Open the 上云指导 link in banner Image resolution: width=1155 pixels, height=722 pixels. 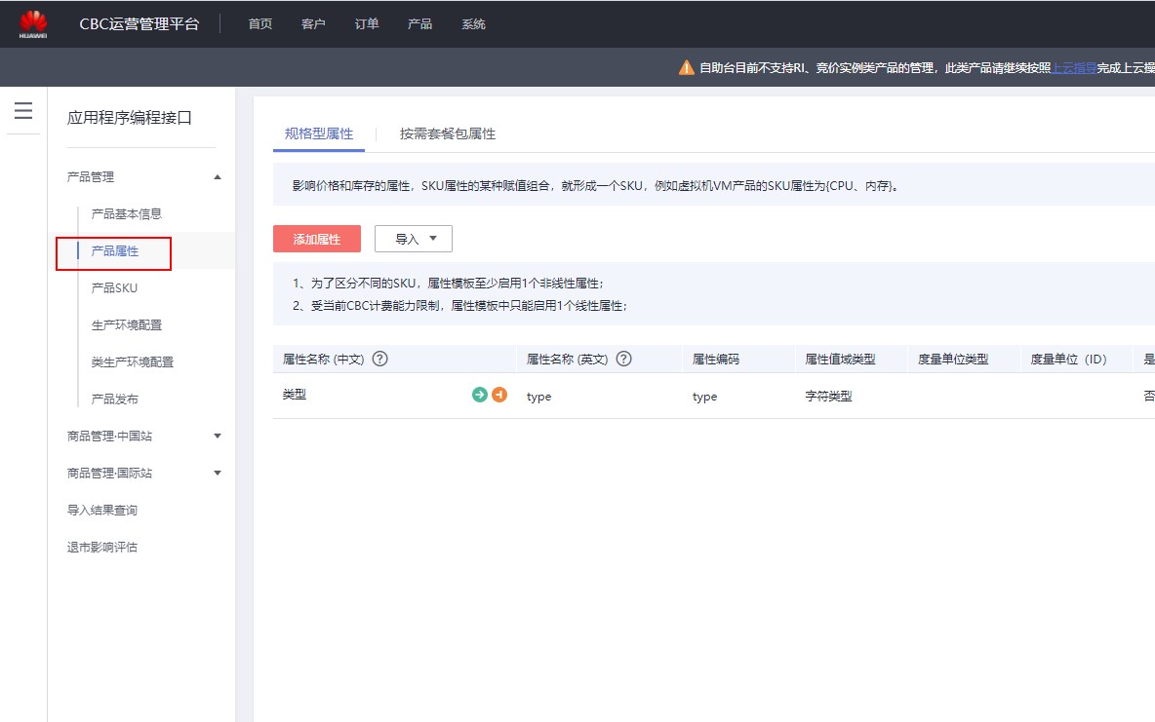pyautogui.click(x=1073, y=67)
